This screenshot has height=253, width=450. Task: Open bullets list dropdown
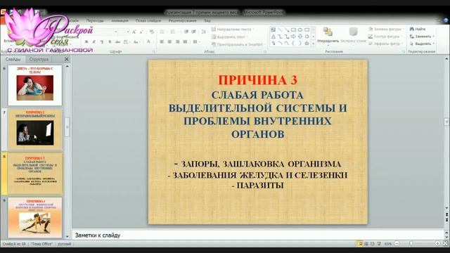click(167, 32)
